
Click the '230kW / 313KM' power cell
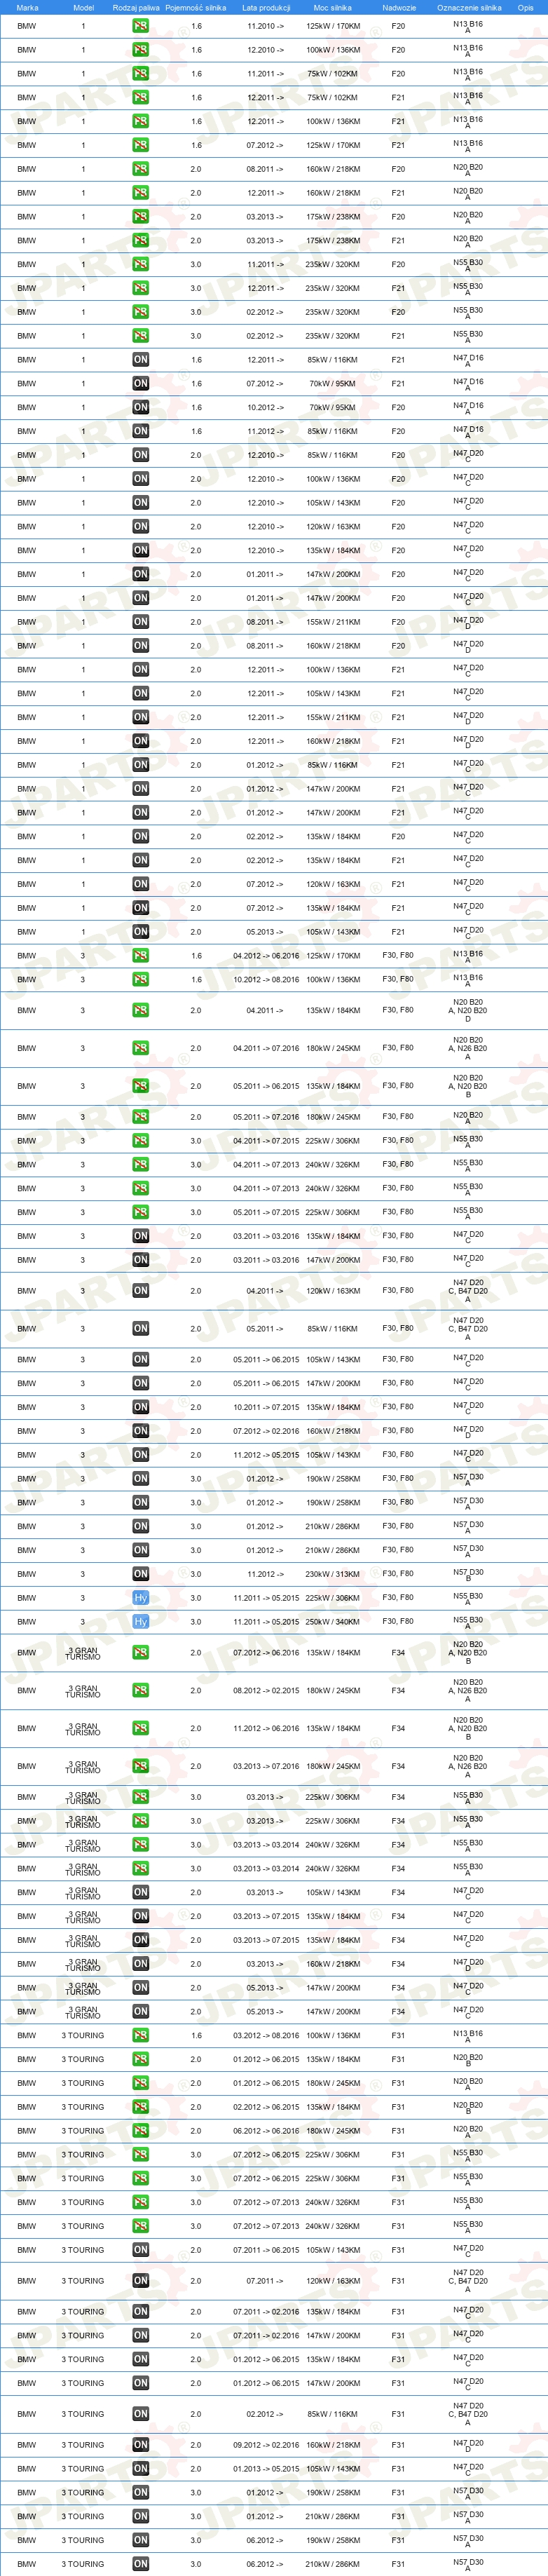pyautogui.click(x=332, y=1574)
